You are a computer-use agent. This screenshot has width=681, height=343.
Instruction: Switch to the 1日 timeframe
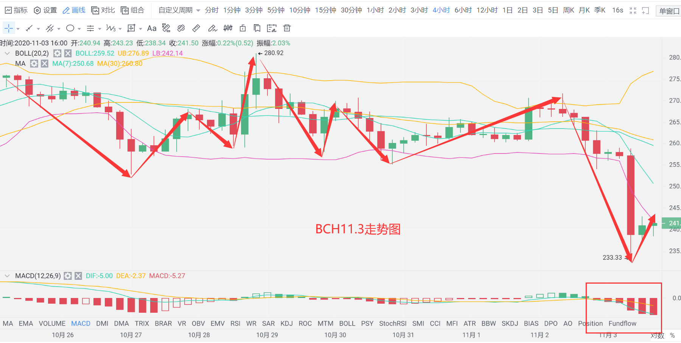tap(507, 10)
